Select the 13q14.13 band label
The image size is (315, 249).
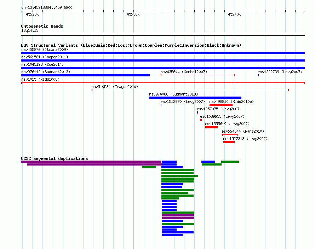point(30,30)
